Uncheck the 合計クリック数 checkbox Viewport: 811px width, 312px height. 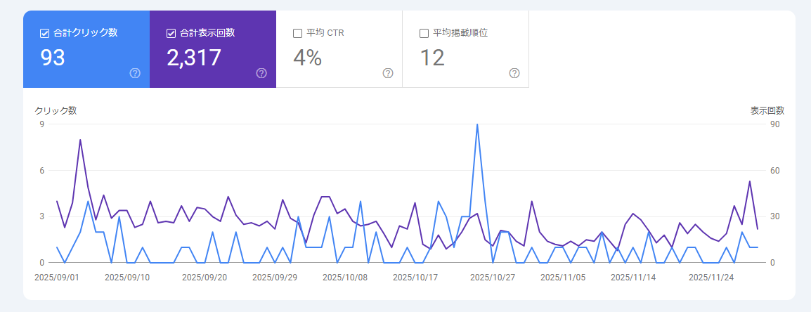point(44,33)
